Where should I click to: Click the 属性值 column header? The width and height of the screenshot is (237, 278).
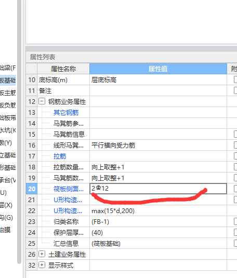(x=158, y=69)
